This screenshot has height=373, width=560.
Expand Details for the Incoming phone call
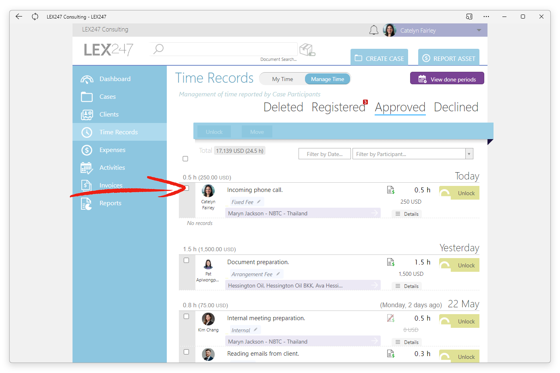point(407,214)
